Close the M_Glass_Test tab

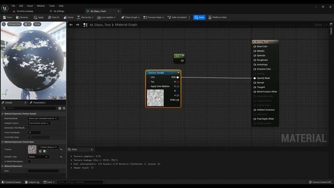[118, 11]
